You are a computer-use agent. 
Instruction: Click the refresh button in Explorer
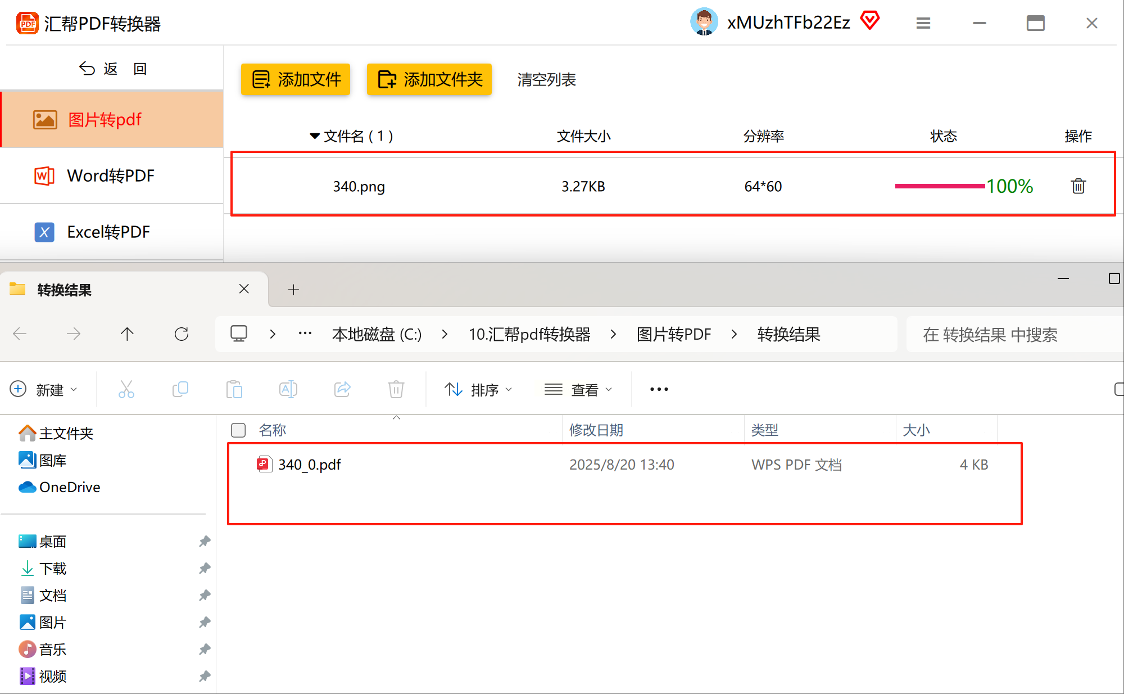[182, 334]
